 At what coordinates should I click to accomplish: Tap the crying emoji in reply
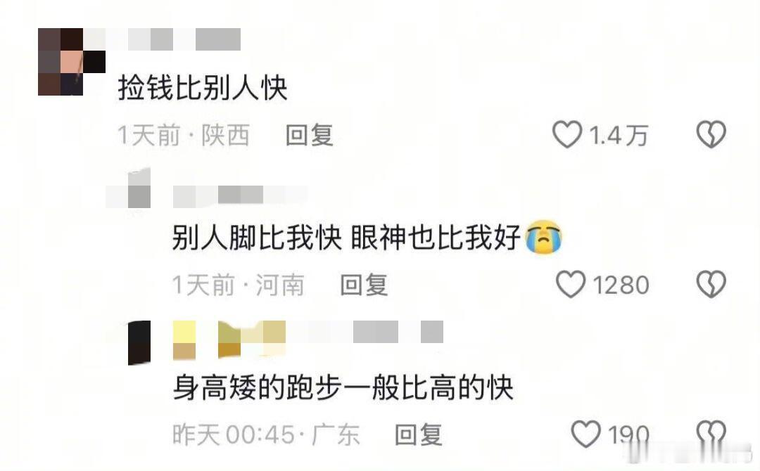click(x=544, y=237)
